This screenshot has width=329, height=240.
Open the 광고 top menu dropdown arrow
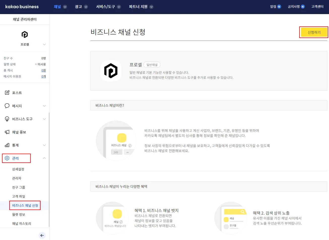(86, 7)
